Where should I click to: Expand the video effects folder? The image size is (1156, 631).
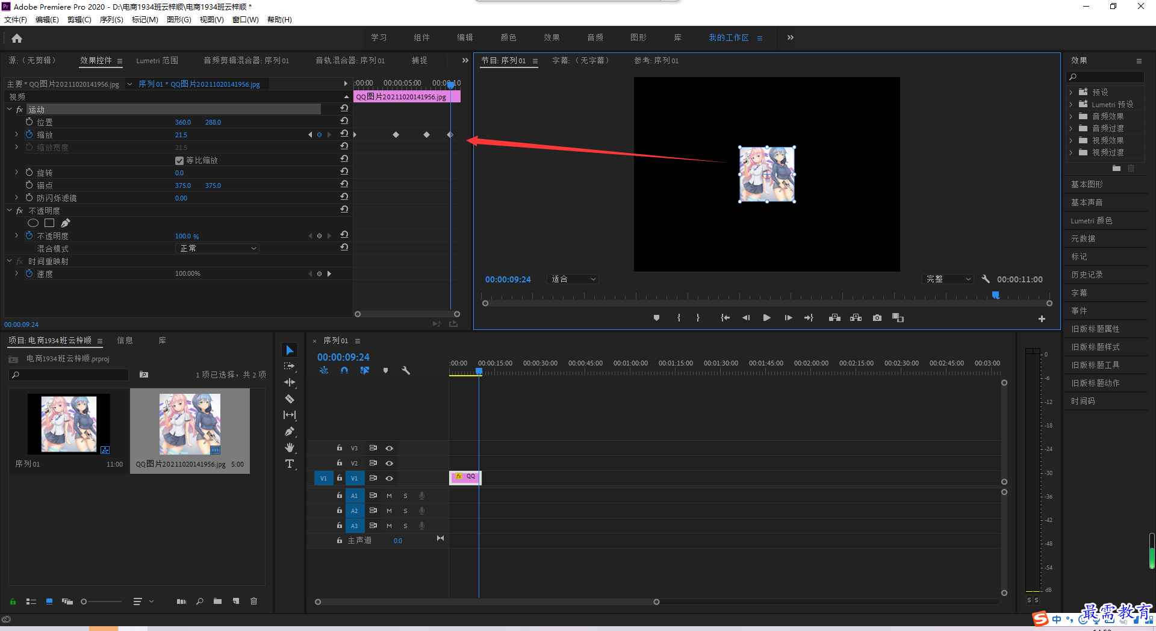[1071, 140]
